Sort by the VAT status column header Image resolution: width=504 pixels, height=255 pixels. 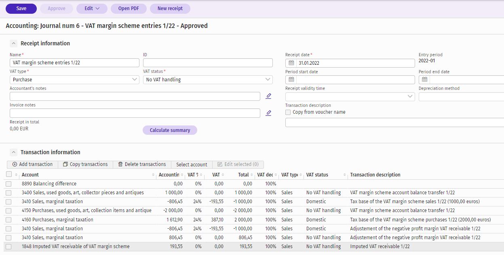coord(317,175)
